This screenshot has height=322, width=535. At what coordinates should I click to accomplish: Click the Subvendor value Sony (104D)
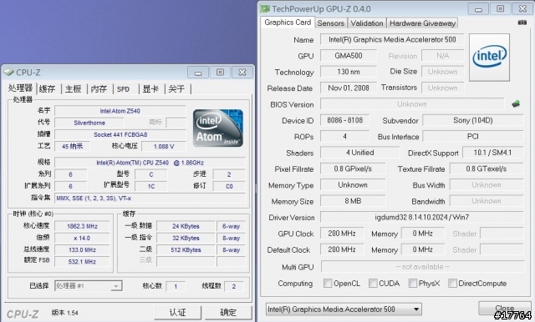click(x=473, y=120)
